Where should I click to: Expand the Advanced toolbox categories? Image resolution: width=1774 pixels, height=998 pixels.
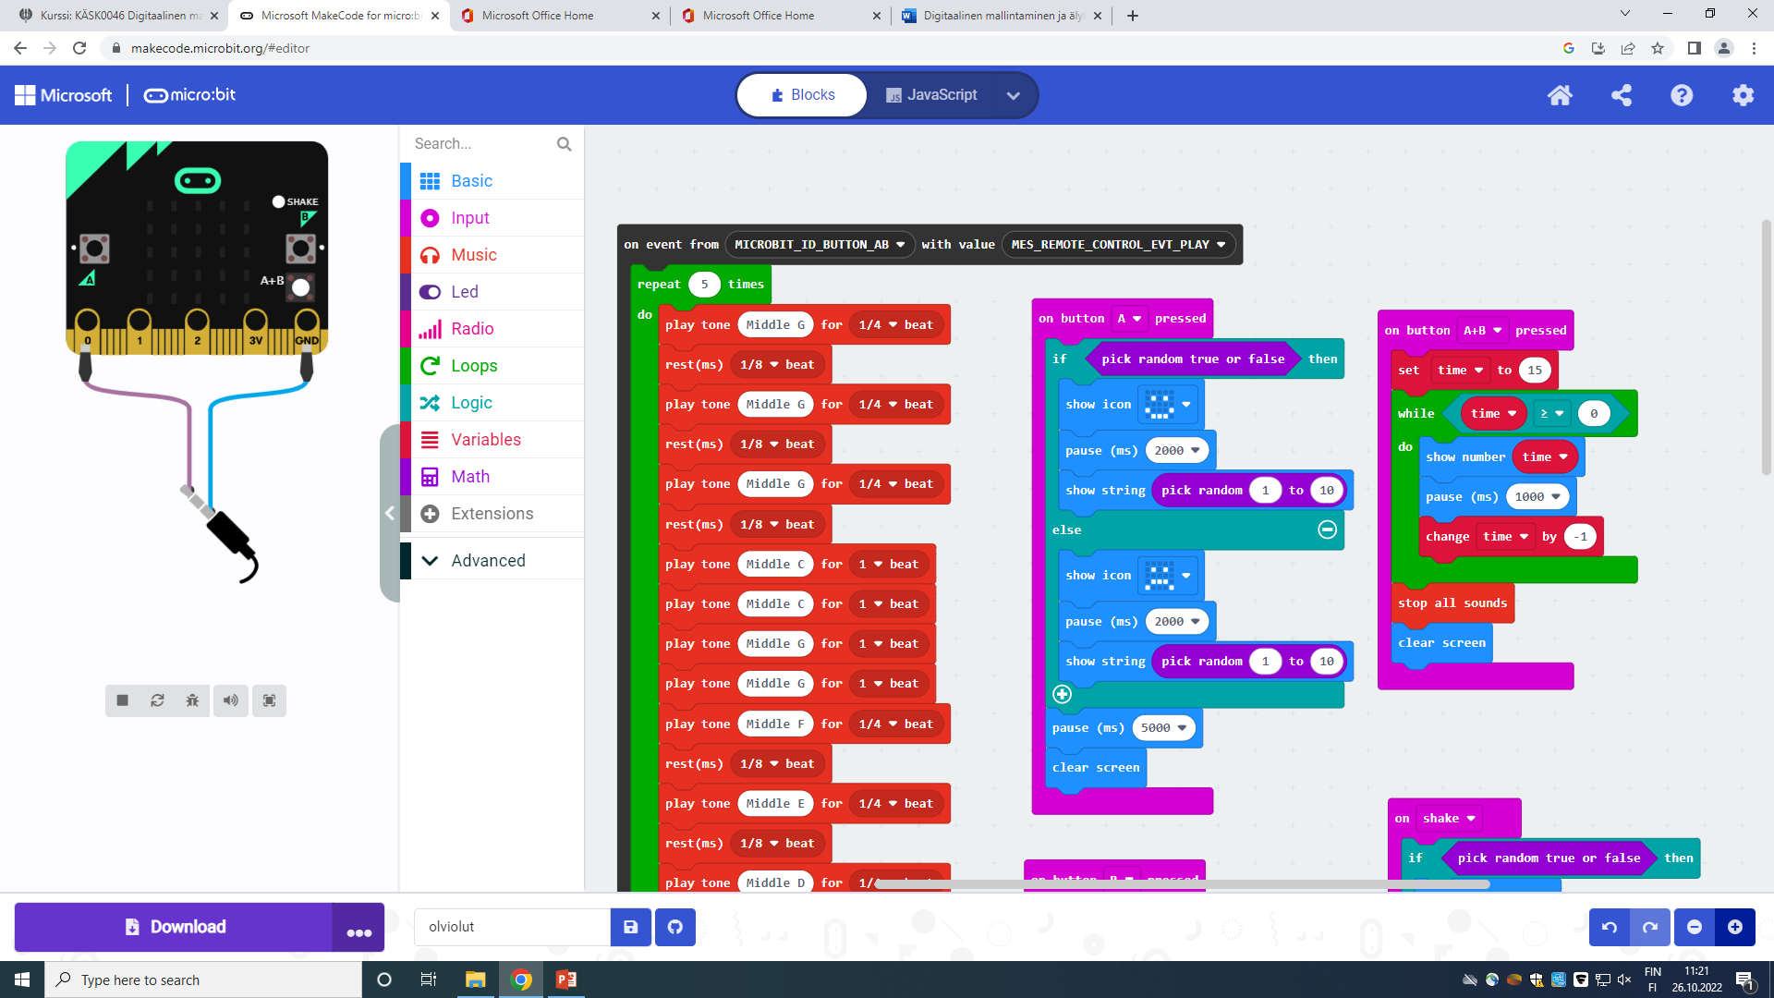tap(488, 561)
